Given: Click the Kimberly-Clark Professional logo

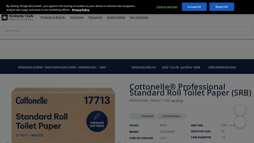Looking at the screenshot, I should click(x=17, y=17).
